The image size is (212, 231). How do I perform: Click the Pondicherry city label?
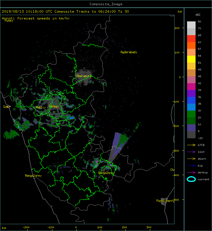pos(165,201)
